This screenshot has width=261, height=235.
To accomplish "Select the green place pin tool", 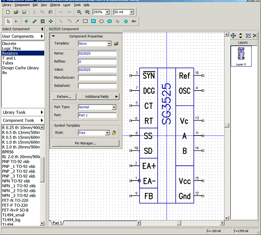I will (26, 21).
